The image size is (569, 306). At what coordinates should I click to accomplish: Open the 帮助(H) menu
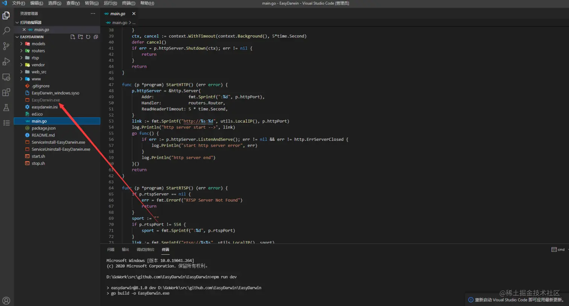(147, 3)
